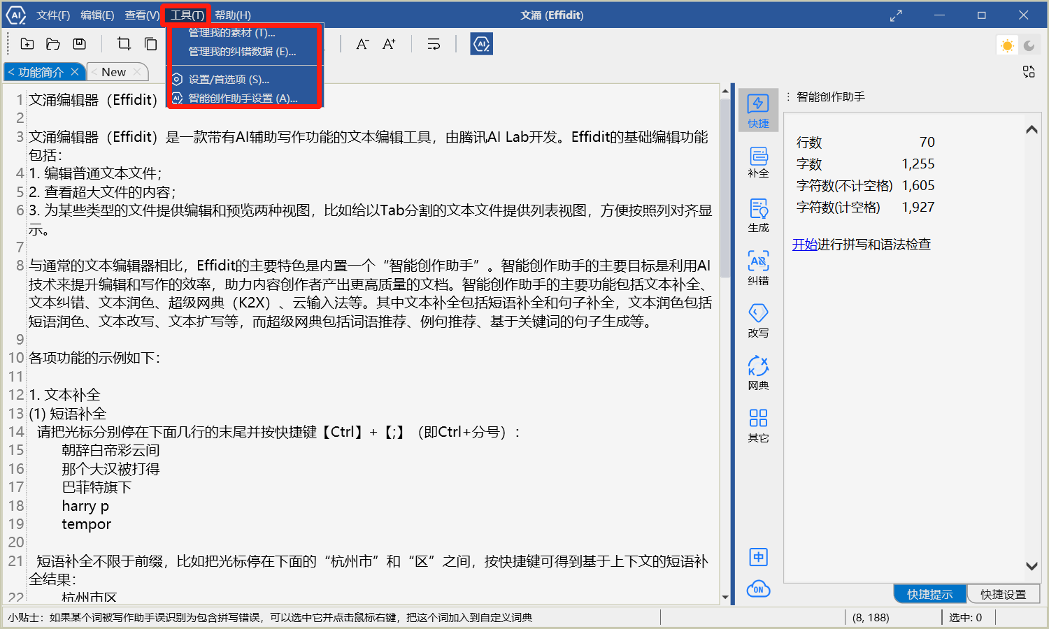This screenshot has height=629, width=1049.
Task: Click the new file toolbar icon
Action: (x=27, y=44)
